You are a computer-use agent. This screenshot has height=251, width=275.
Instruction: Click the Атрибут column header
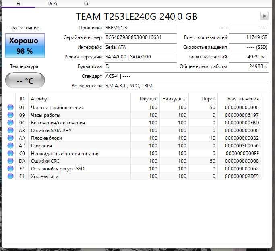click(x=79, y=99)
